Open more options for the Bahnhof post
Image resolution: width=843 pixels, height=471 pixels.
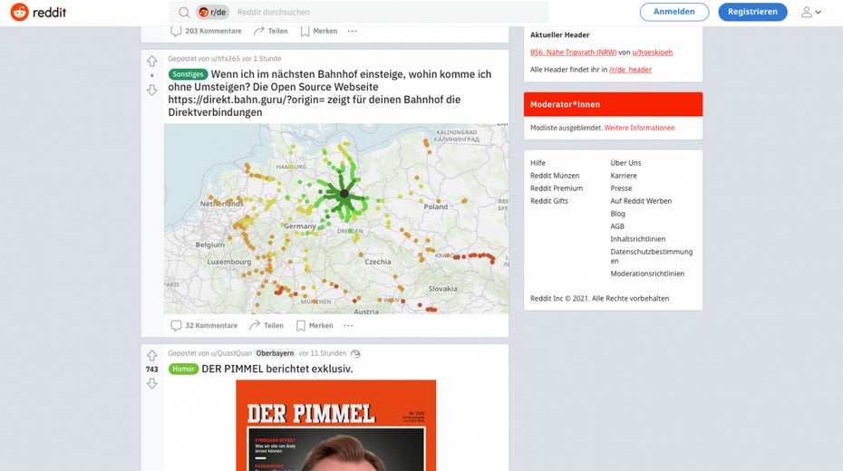click(348, 325)
